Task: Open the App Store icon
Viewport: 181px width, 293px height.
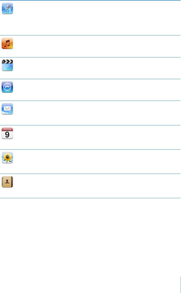Action: 7,87
